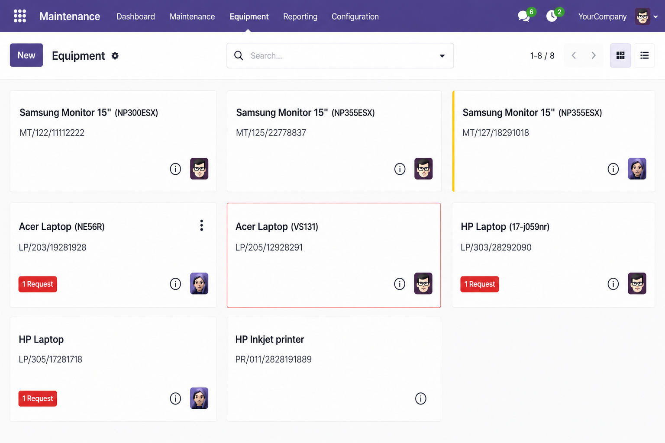Click avatar on Acer Laptop VS131 card

423,283
